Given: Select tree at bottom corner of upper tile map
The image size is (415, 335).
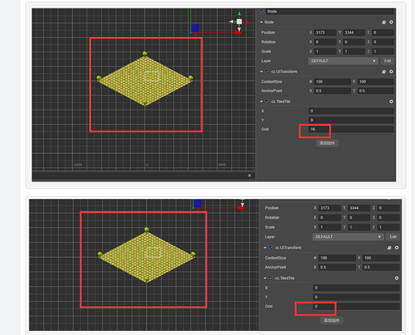Looking at the screenshot, I should point(145,103).
